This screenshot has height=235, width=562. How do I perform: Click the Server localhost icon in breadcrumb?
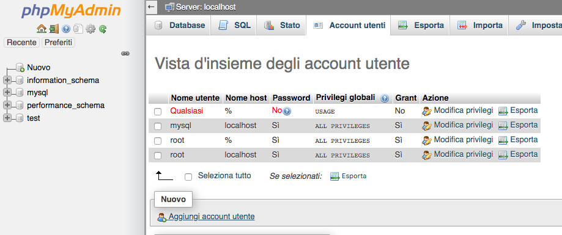169,7
